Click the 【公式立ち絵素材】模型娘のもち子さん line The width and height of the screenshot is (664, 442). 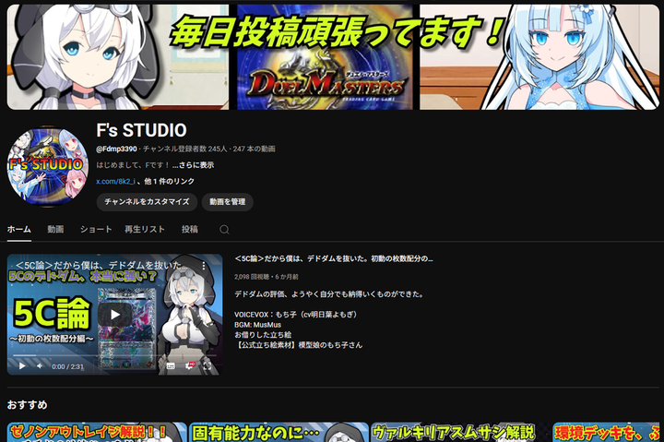tap(298, 345)
